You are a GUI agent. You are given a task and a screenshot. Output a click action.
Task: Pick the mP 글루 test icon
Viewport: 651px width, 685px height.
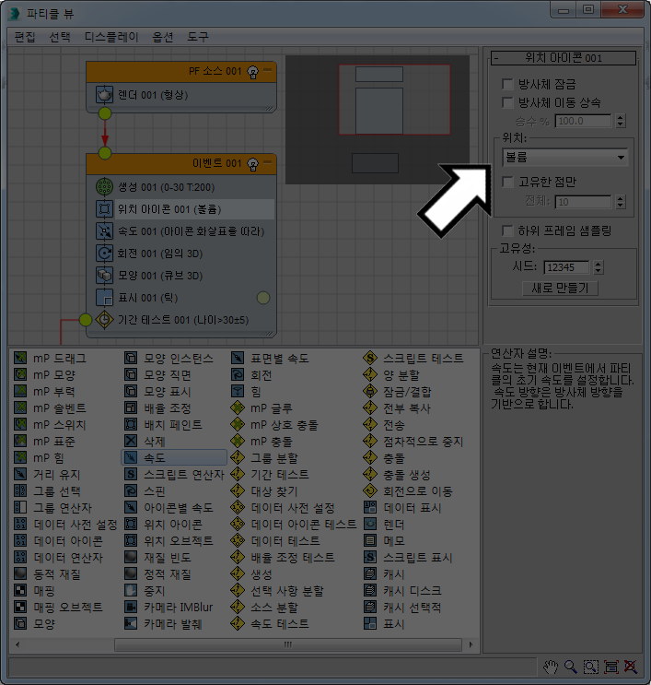click(237, 408)
